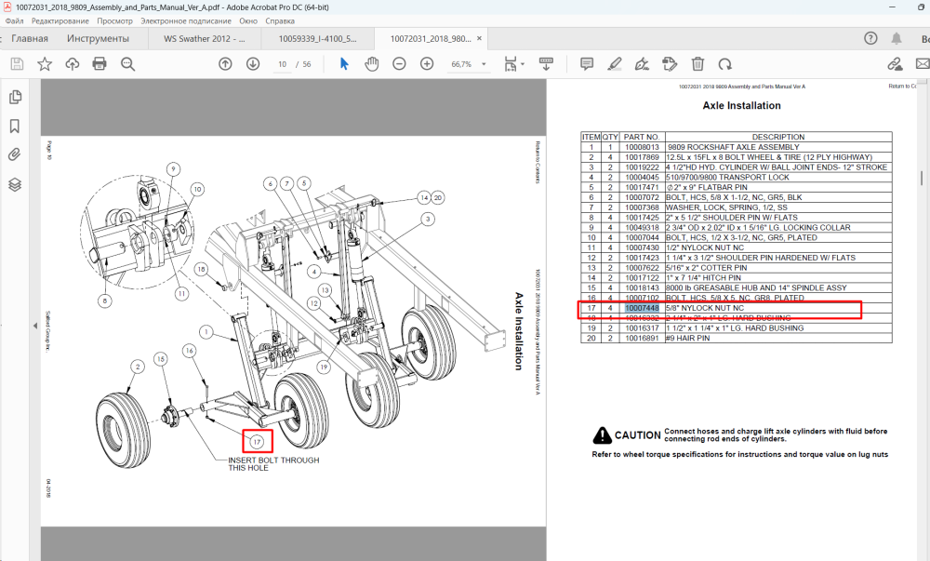The width and height of the screenshot is (930, 561).
Task: Click part number 10016891 in table
Action: [642, 338]
